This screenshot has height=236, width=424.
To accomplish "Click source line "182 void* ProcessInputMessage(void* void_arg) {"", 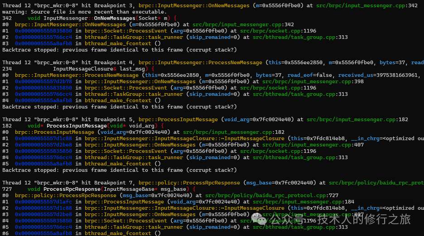I will click(83, 126).
